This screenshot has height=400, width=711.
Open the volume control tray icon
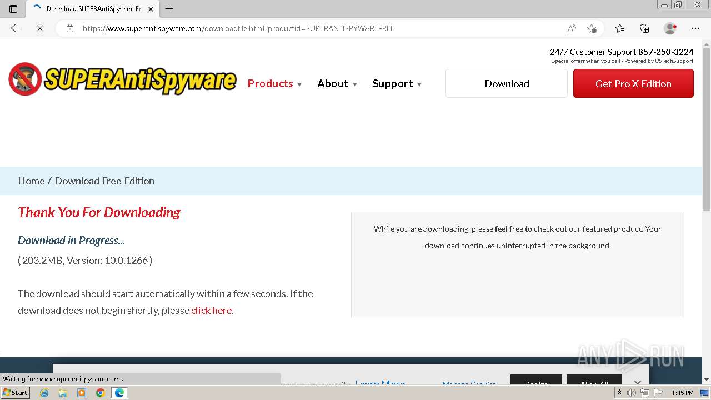tap(632, 393)
